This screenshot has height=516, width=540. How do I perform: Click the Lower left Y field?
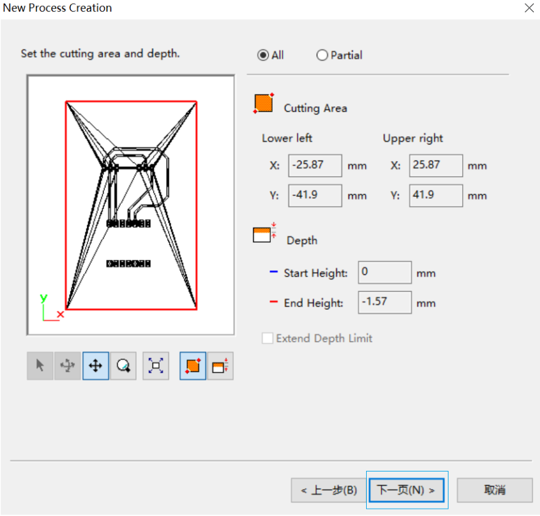coord(315,196)
